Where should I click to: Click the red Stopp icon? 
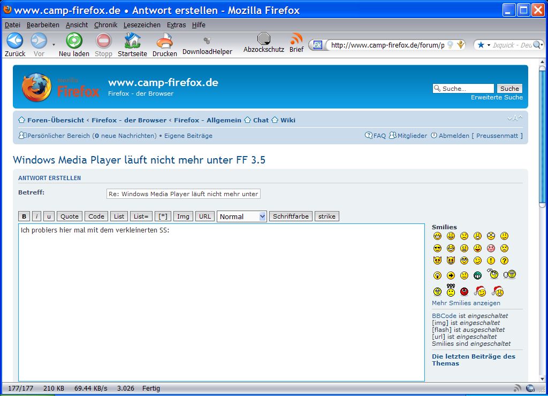[x=103, y=41]
